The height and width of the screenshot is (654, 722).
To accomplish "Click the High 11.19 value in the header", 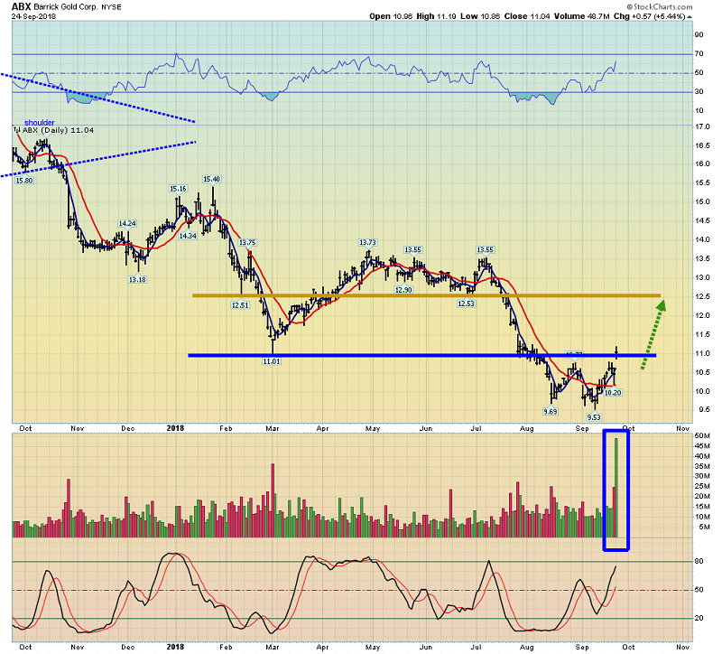I will [437, 16].
